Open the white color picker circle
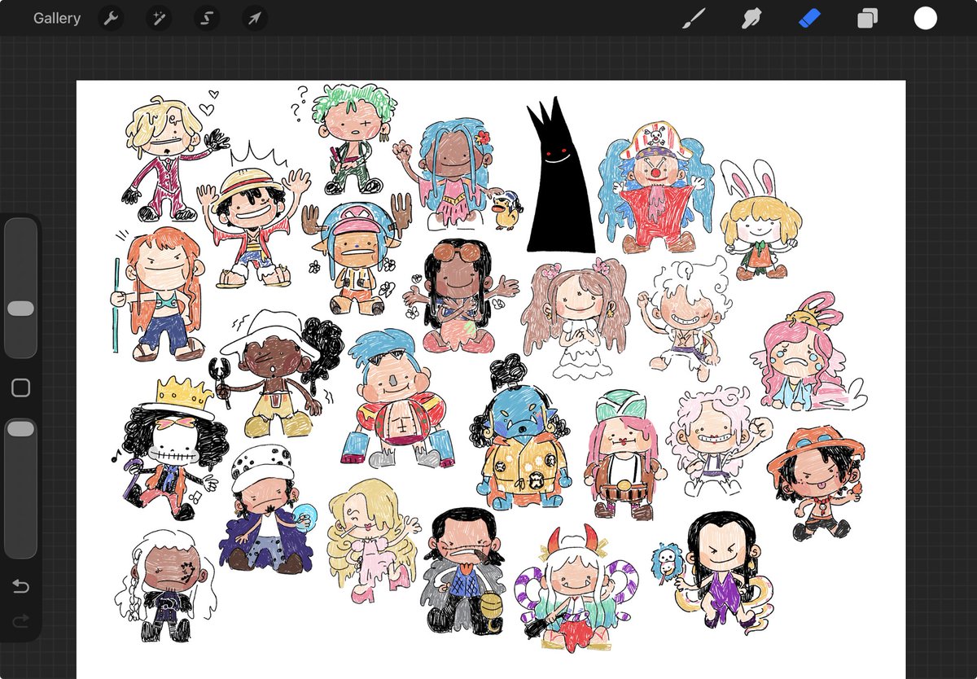The height and width of the screenshot is (679, 977). (925, 18)
